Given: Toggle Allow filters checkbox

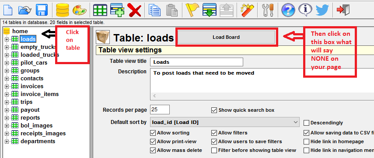Looking at the screenshot, I should point(214,133).
